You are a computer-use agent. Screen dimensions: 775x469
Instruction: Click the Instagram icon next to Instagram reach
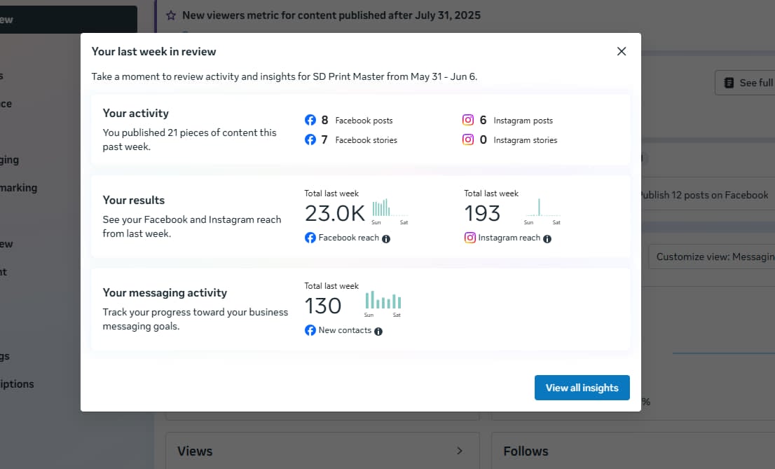click(470, 238)
